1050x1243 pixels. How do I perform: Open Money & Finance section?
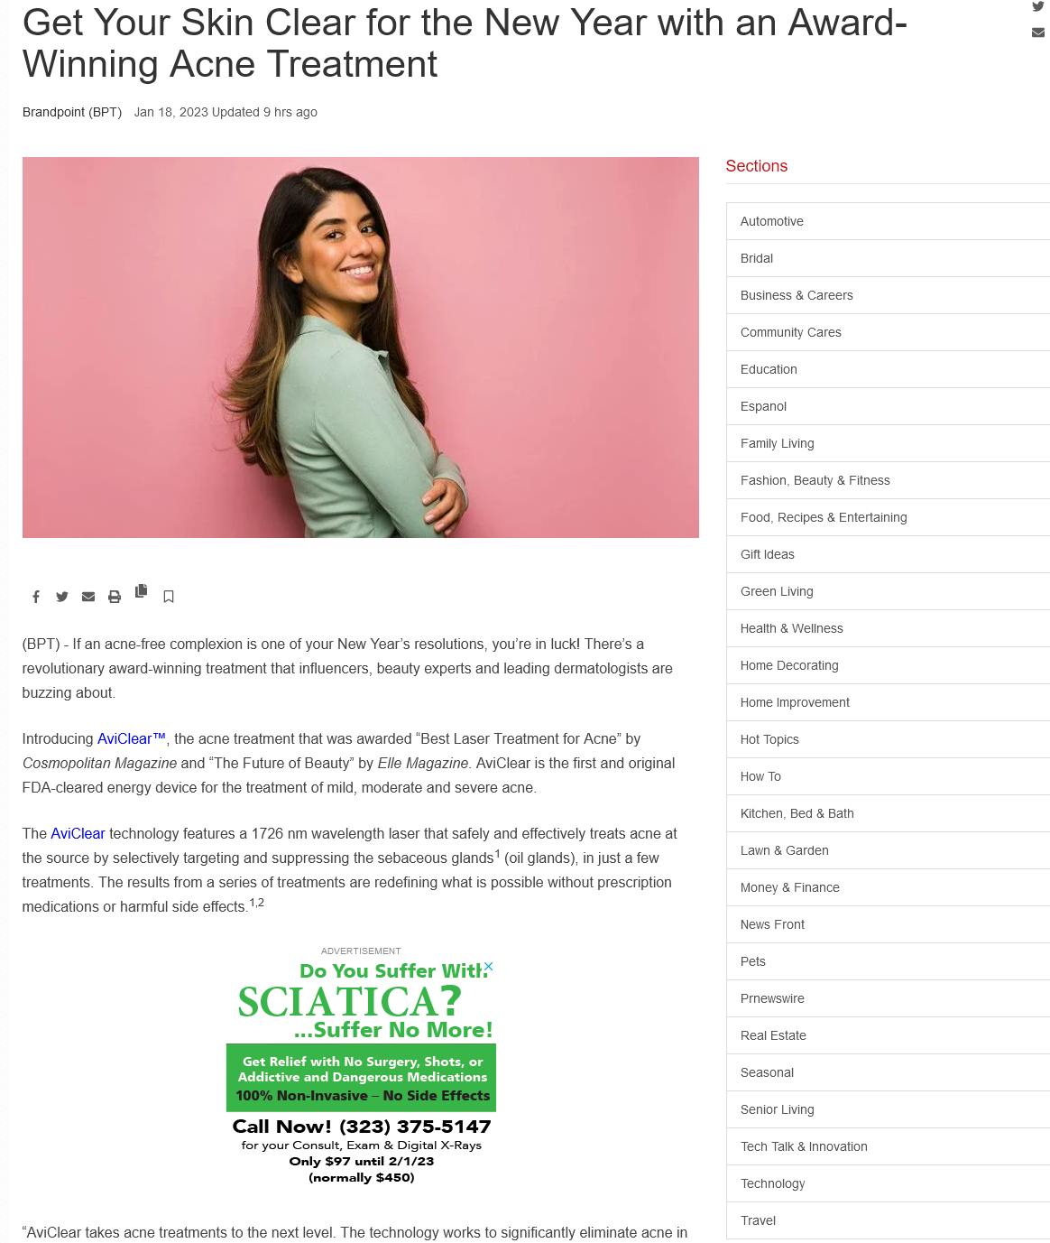coord(888,887)
